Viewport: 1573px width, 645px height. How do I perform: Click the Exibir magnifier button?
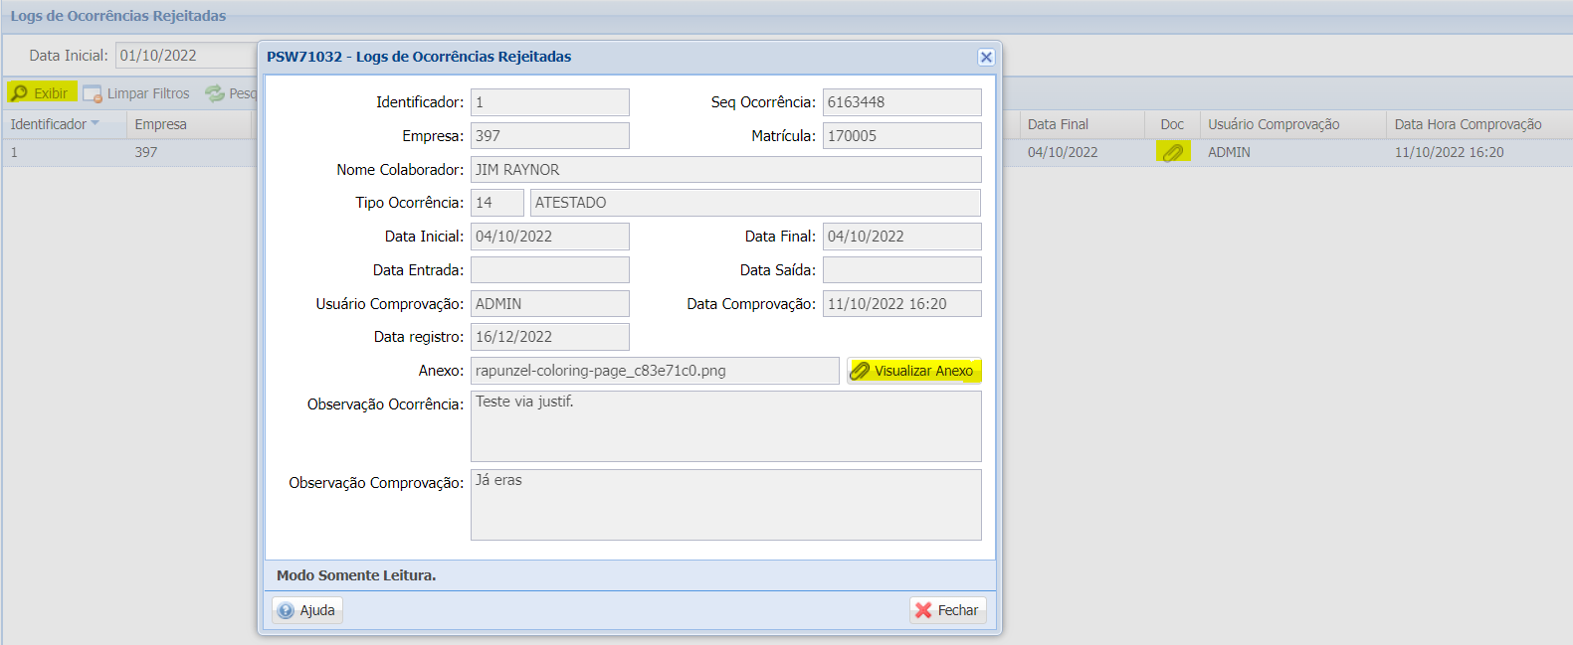click(41, 92)
